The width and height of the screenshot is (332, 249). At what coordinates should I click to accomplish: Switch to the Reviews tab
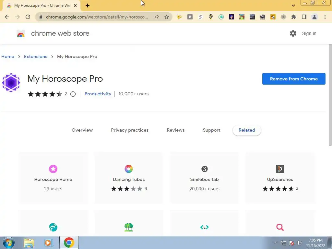(176, 130)
